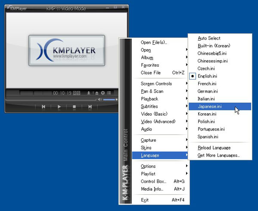Viewport: 258px width, 211px height.
Task: Expand the Subtitles submenu
Action: [161, 106]
